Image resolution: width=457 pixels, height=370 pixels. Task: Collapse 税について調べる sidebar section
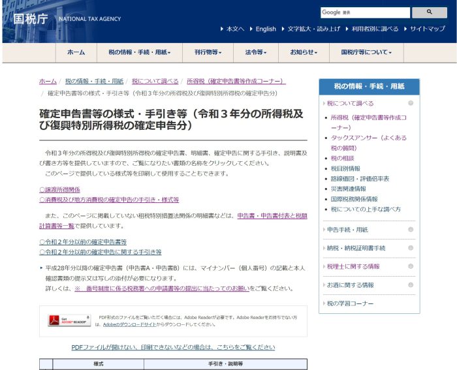click(351, 103)
